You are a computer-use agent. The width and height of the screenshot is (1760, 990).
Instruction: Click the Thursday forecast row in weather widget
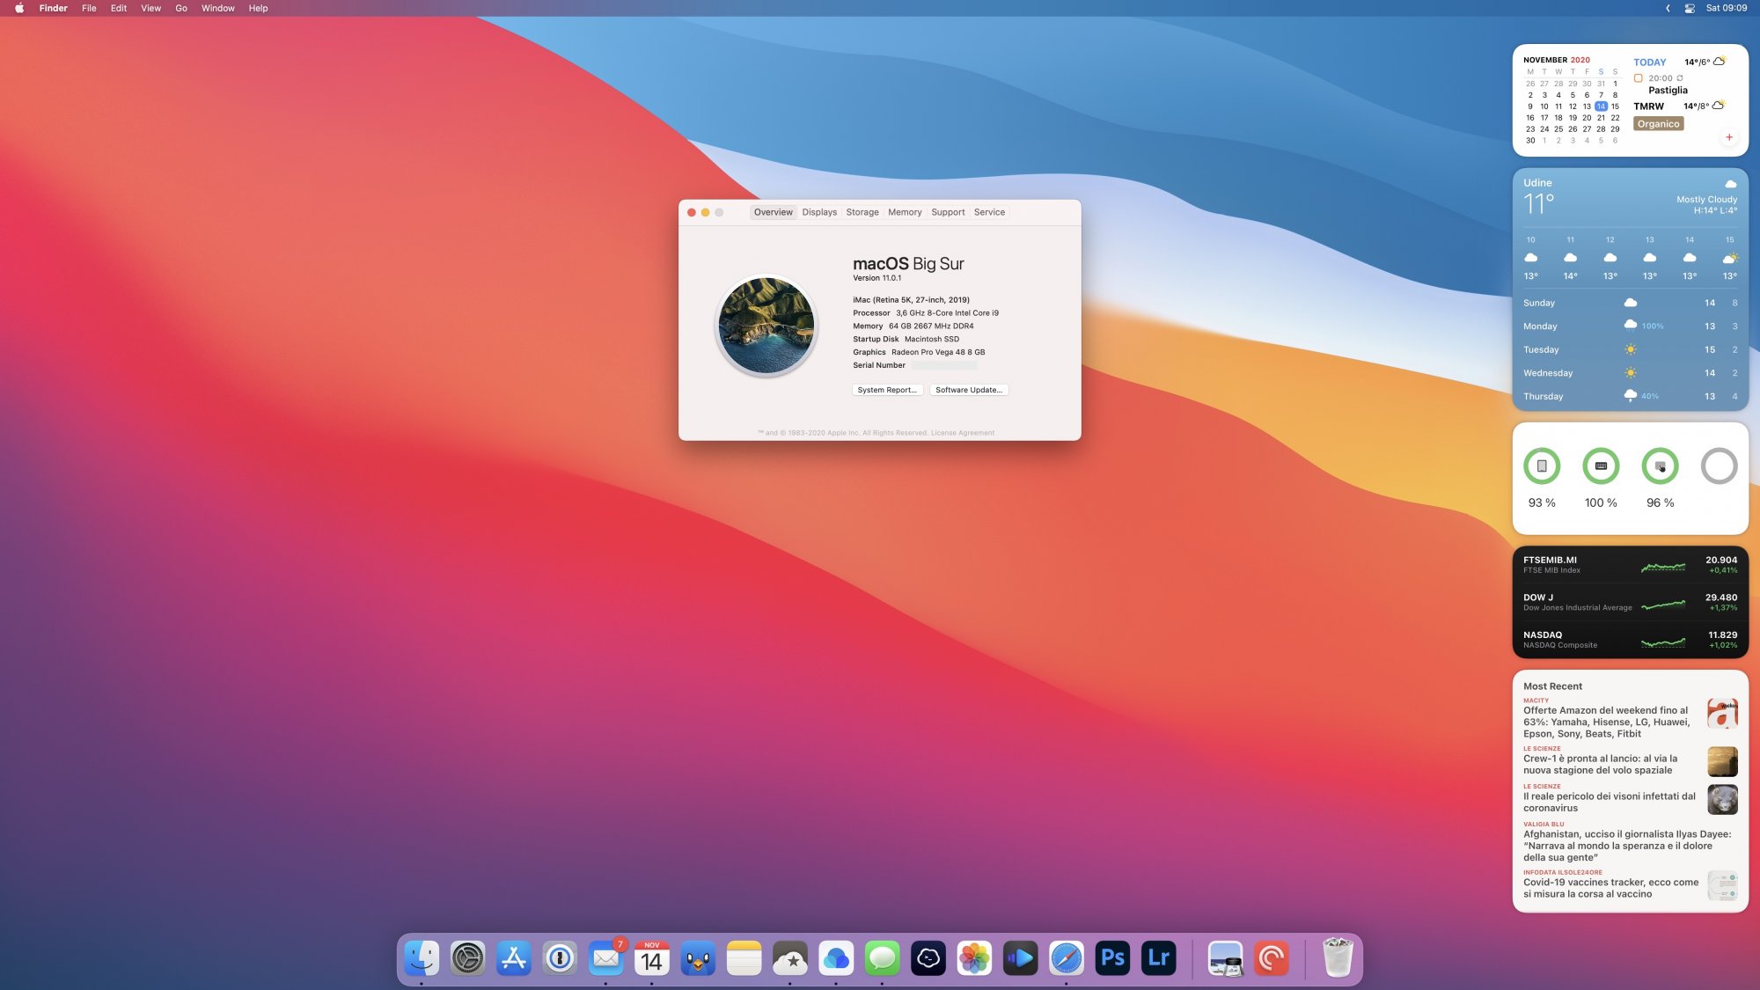[1630, 397]
